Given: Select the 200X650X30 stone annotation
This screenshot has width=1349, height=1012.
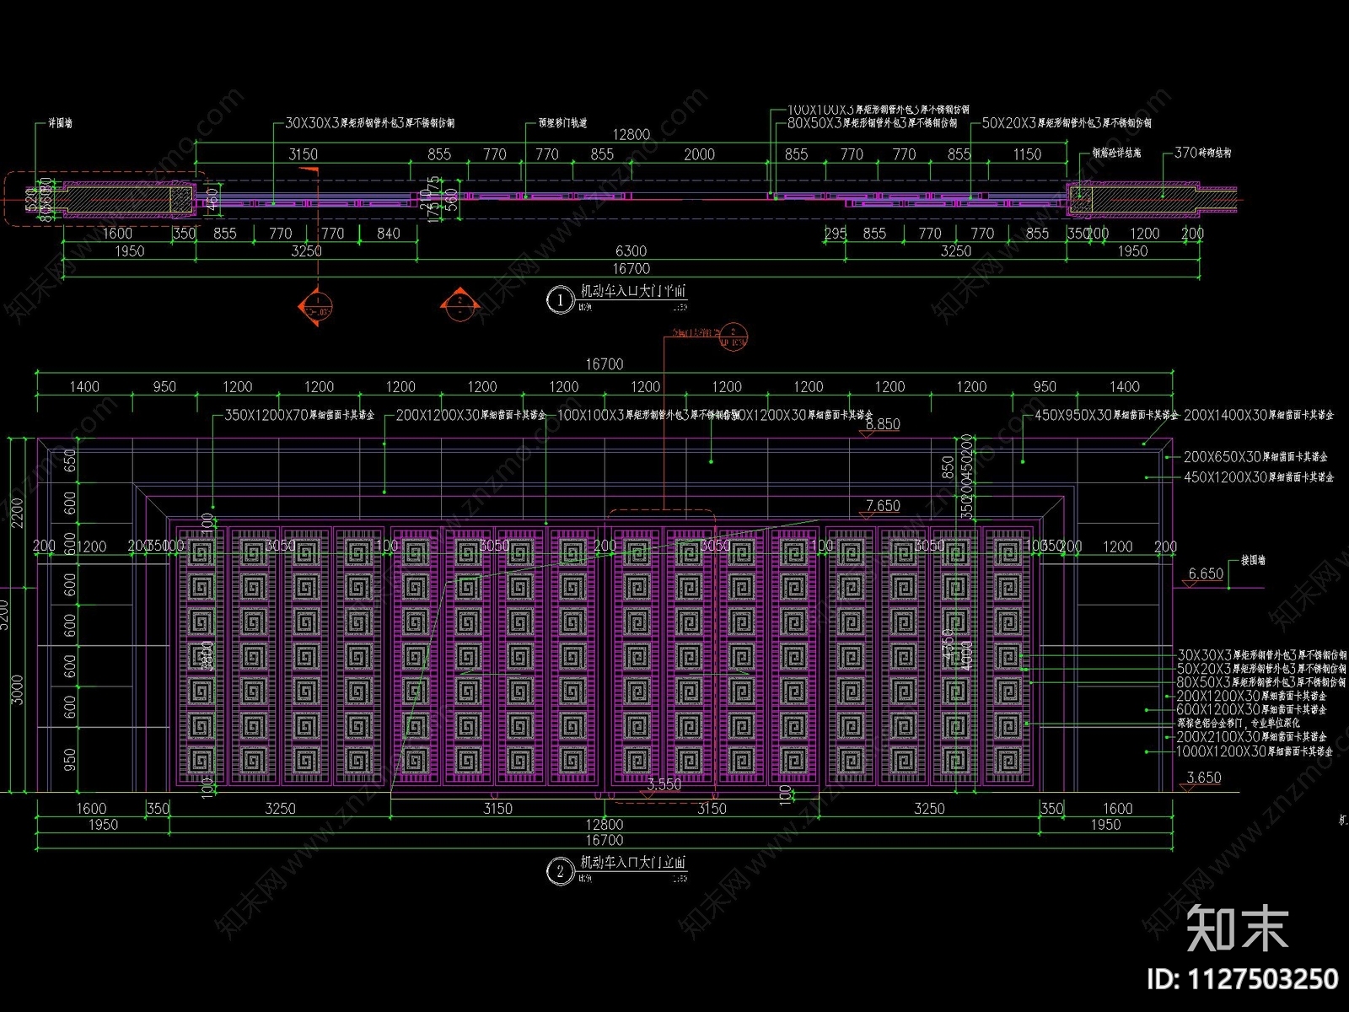Looking at the screenshot, I should (1255, 456).
